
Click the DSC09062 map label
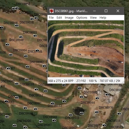7,81
